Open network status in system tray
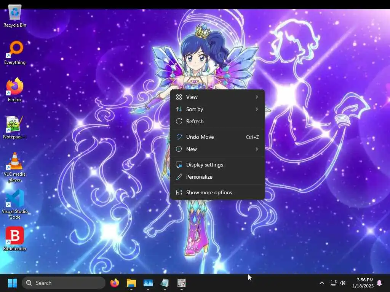The width and height of the screenshot is (390, 292). 334,283
